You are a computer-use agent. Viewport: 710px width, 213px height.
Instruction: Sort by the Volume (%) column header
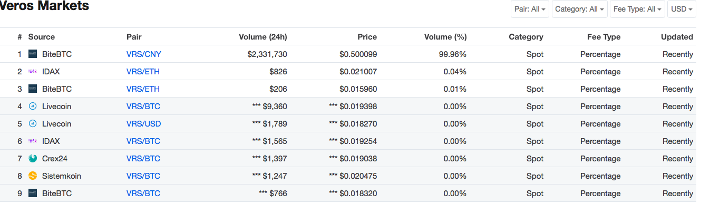tap(445, 37)
